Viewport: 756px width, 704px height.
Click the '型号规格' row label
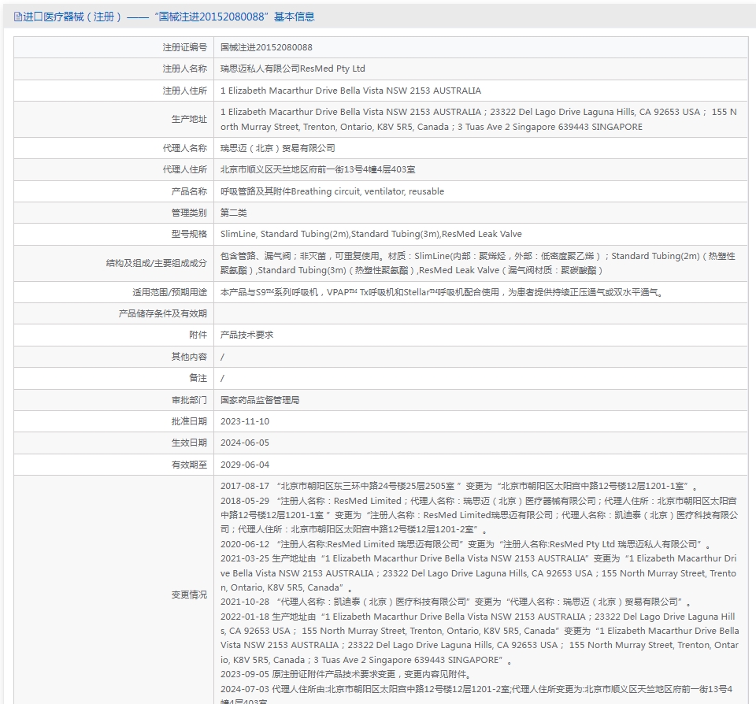point(189,234)
